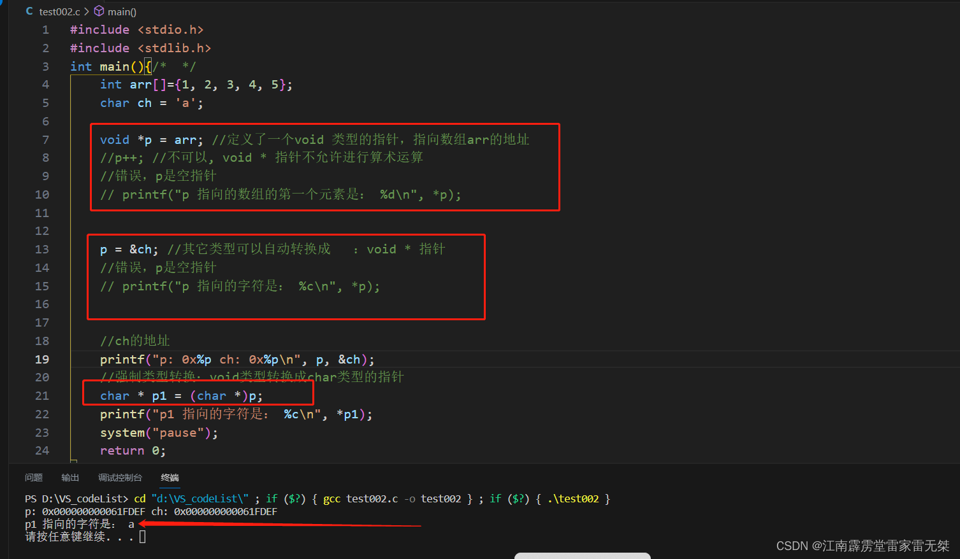
Task: Click the C file icon in breadcrumb
Action: click(29, 11)
